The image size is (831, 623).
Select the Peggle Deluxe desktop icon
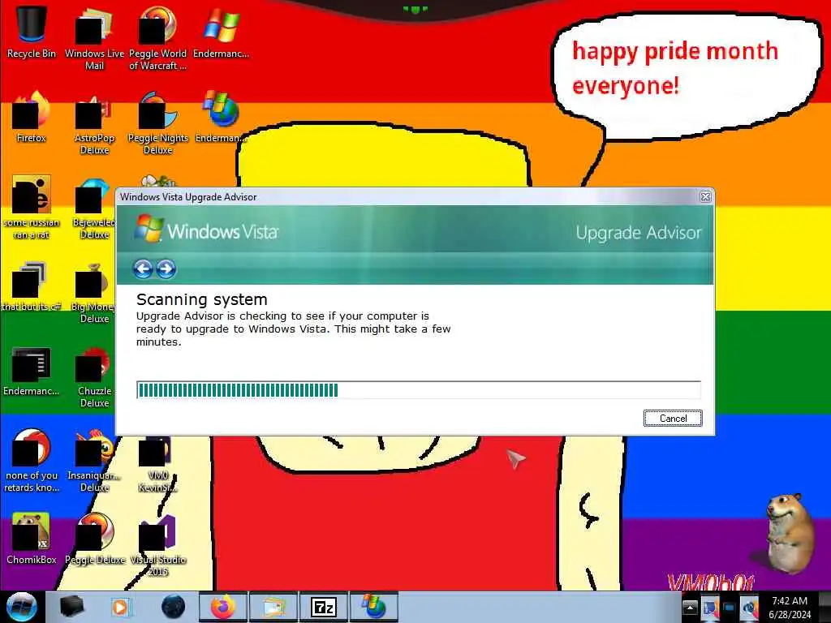94,539
